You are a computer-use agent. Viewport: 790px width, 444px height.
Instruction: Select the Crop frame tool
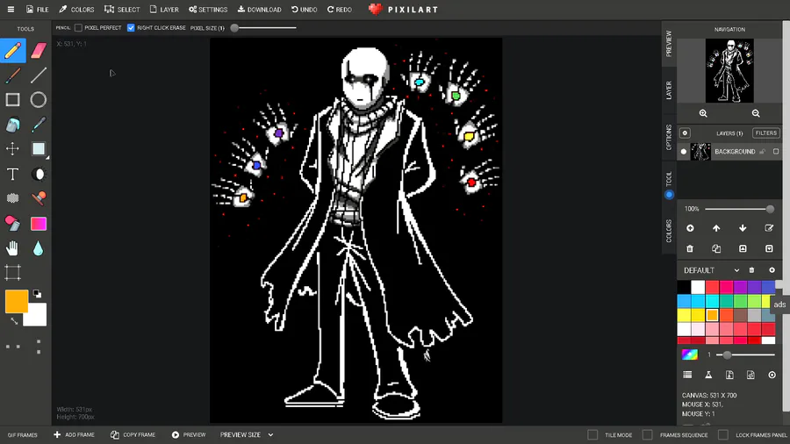tap(13, 272)
